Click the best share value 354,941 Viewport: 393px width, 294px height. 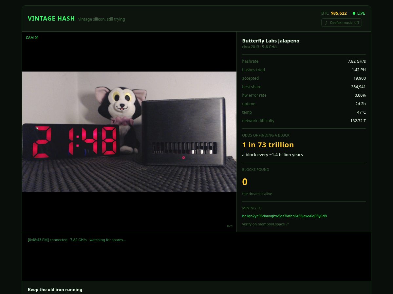click(x=358, y=87)
